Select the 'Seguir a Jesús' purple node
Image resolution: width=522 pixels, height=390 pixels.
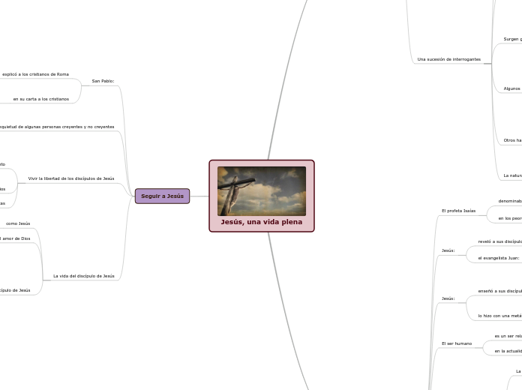point(163,196)
